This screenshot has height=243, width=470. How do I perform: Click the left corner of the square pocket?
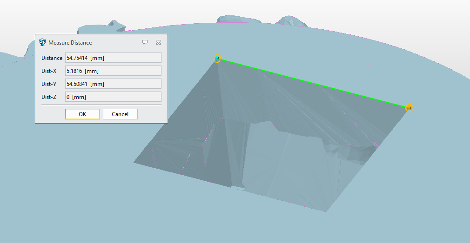(x=134, y=163)
